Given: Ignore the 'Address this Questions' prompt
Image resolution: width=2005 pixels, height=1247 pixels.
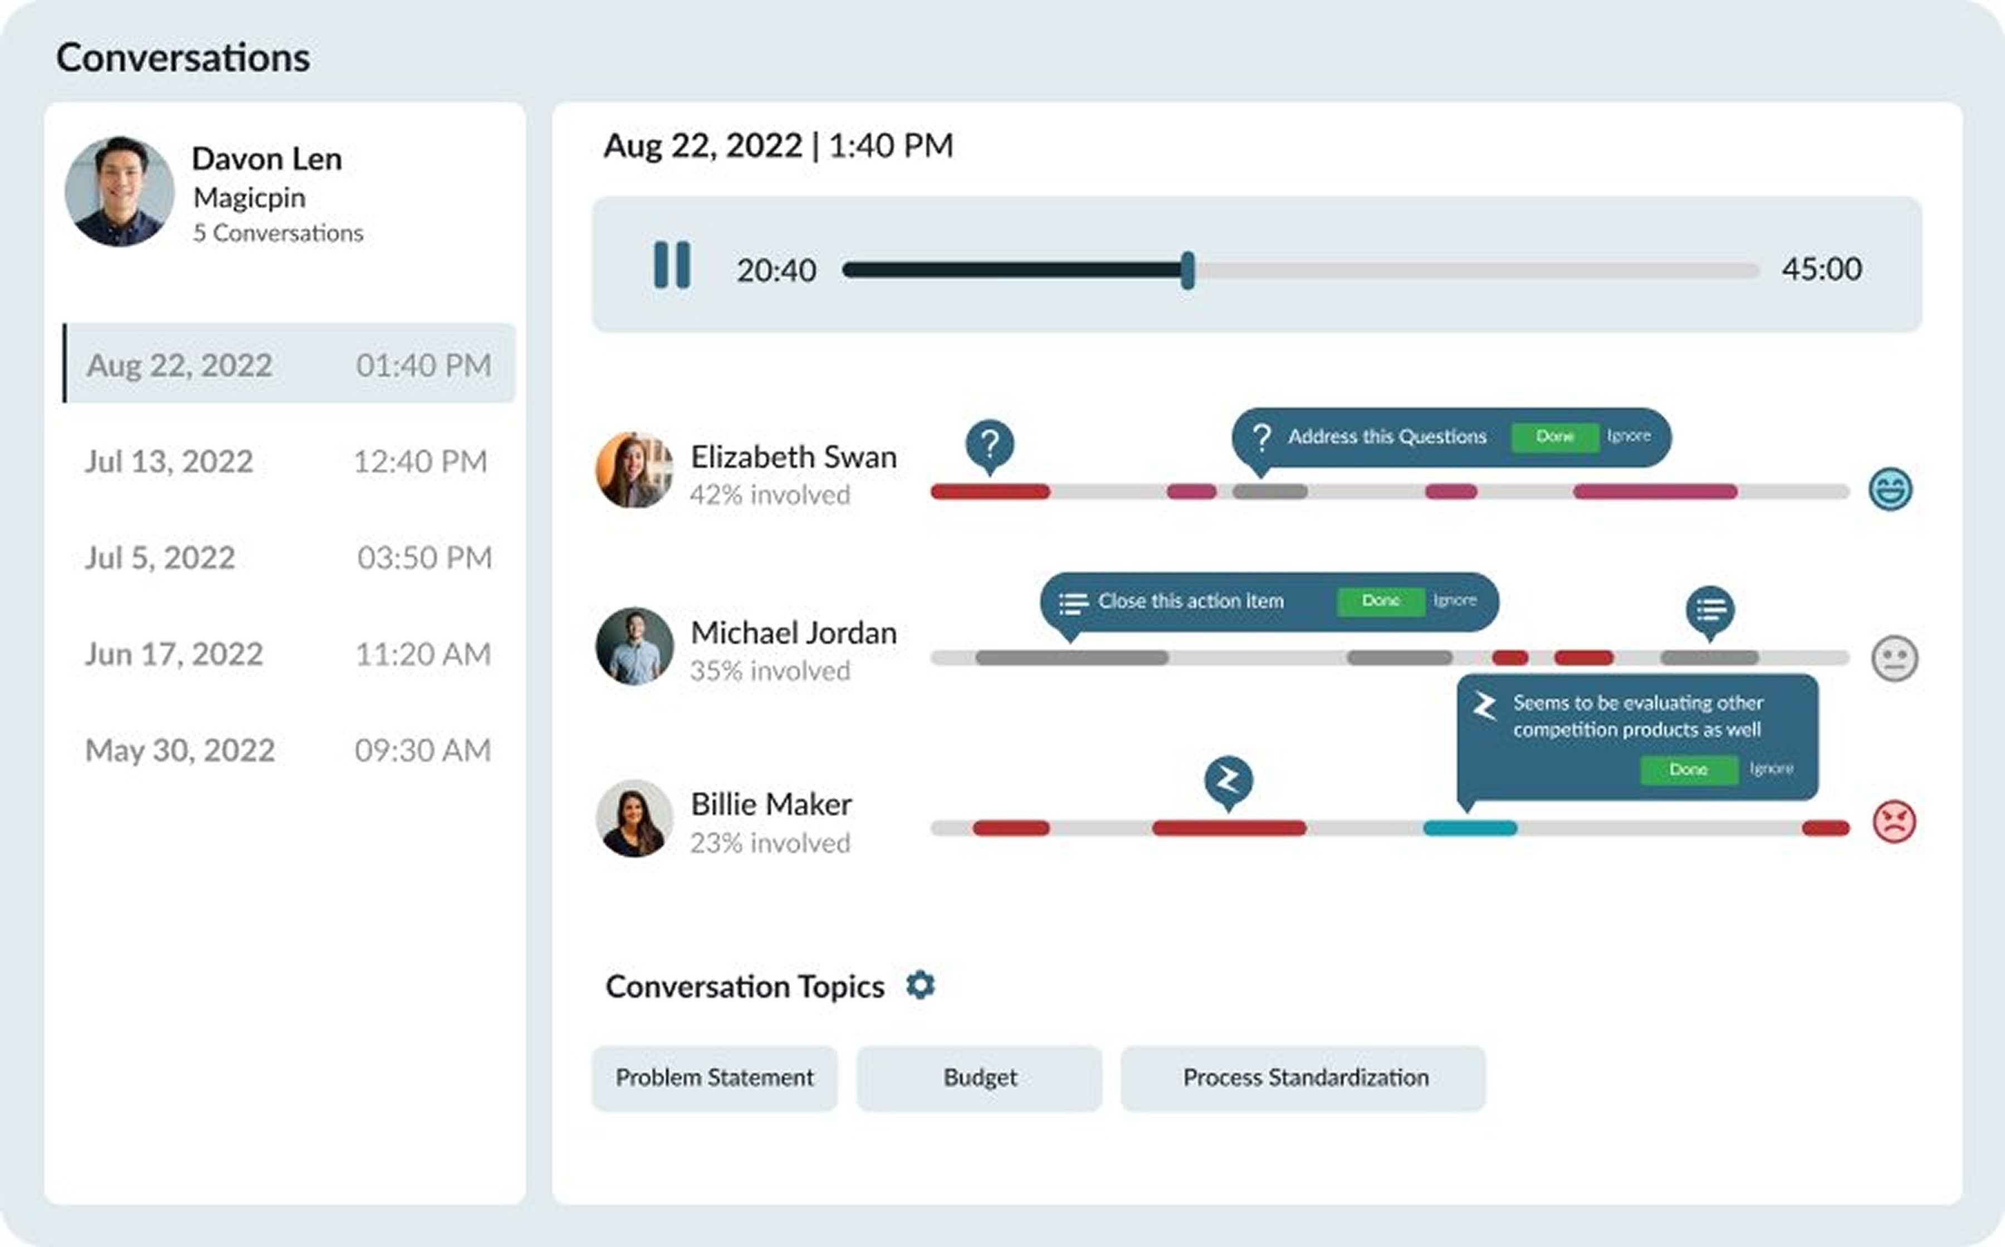Looking at the screenshot, I should click(1629, 435).
